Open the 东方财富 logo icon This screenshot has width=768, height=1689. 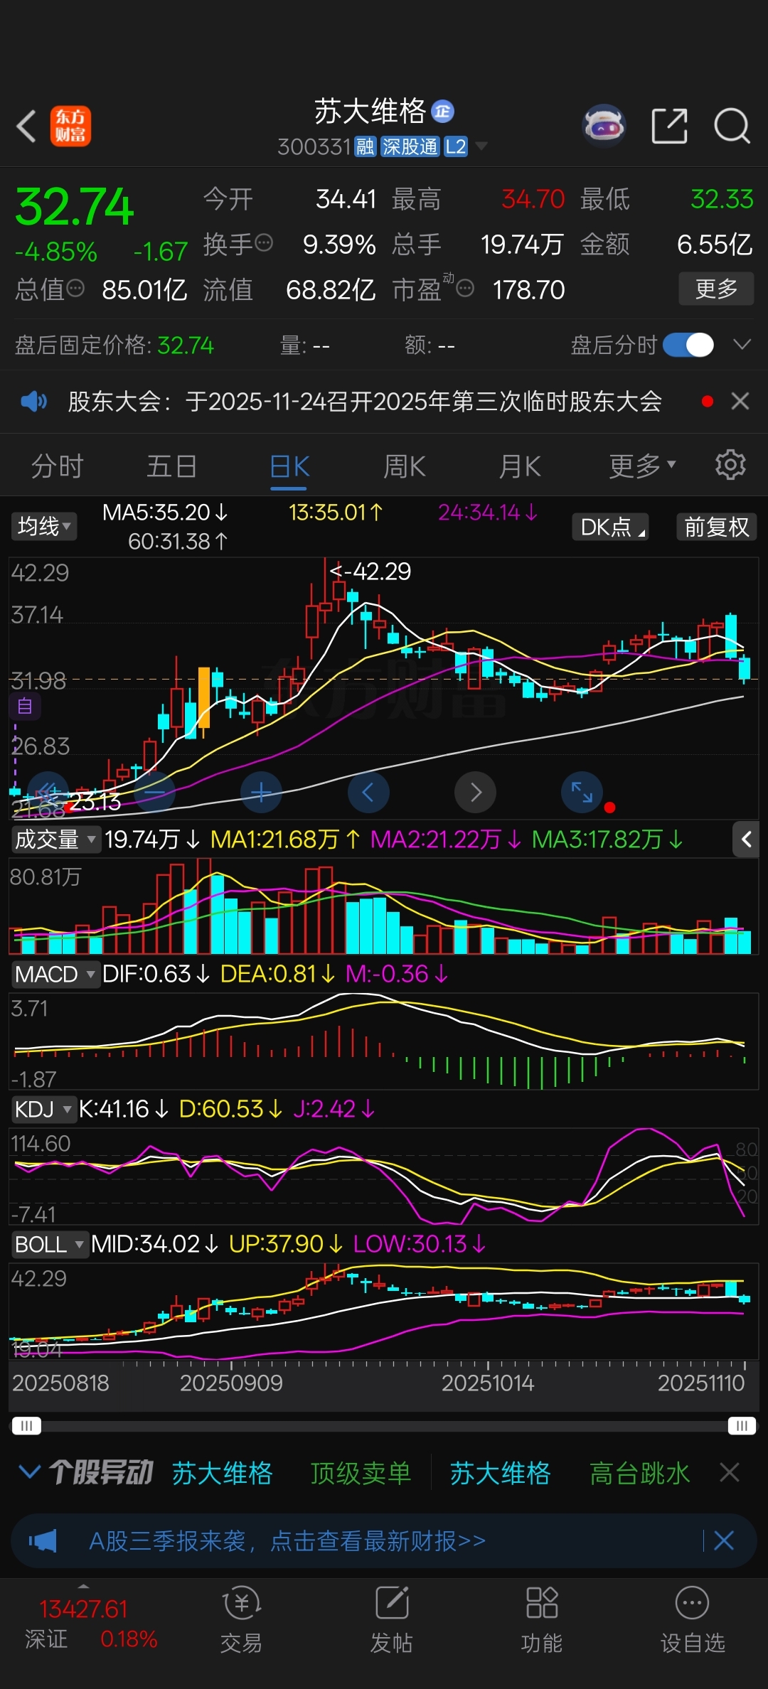pyautogui.click(x=70, y=127)
